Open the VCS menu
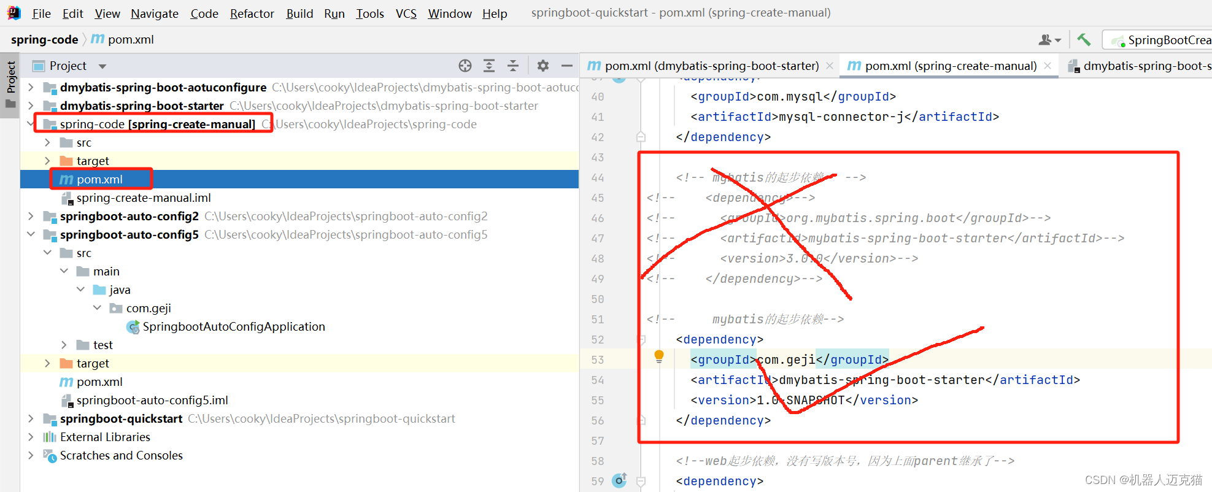The image size is (1212, 492). [x=406, y=13]
